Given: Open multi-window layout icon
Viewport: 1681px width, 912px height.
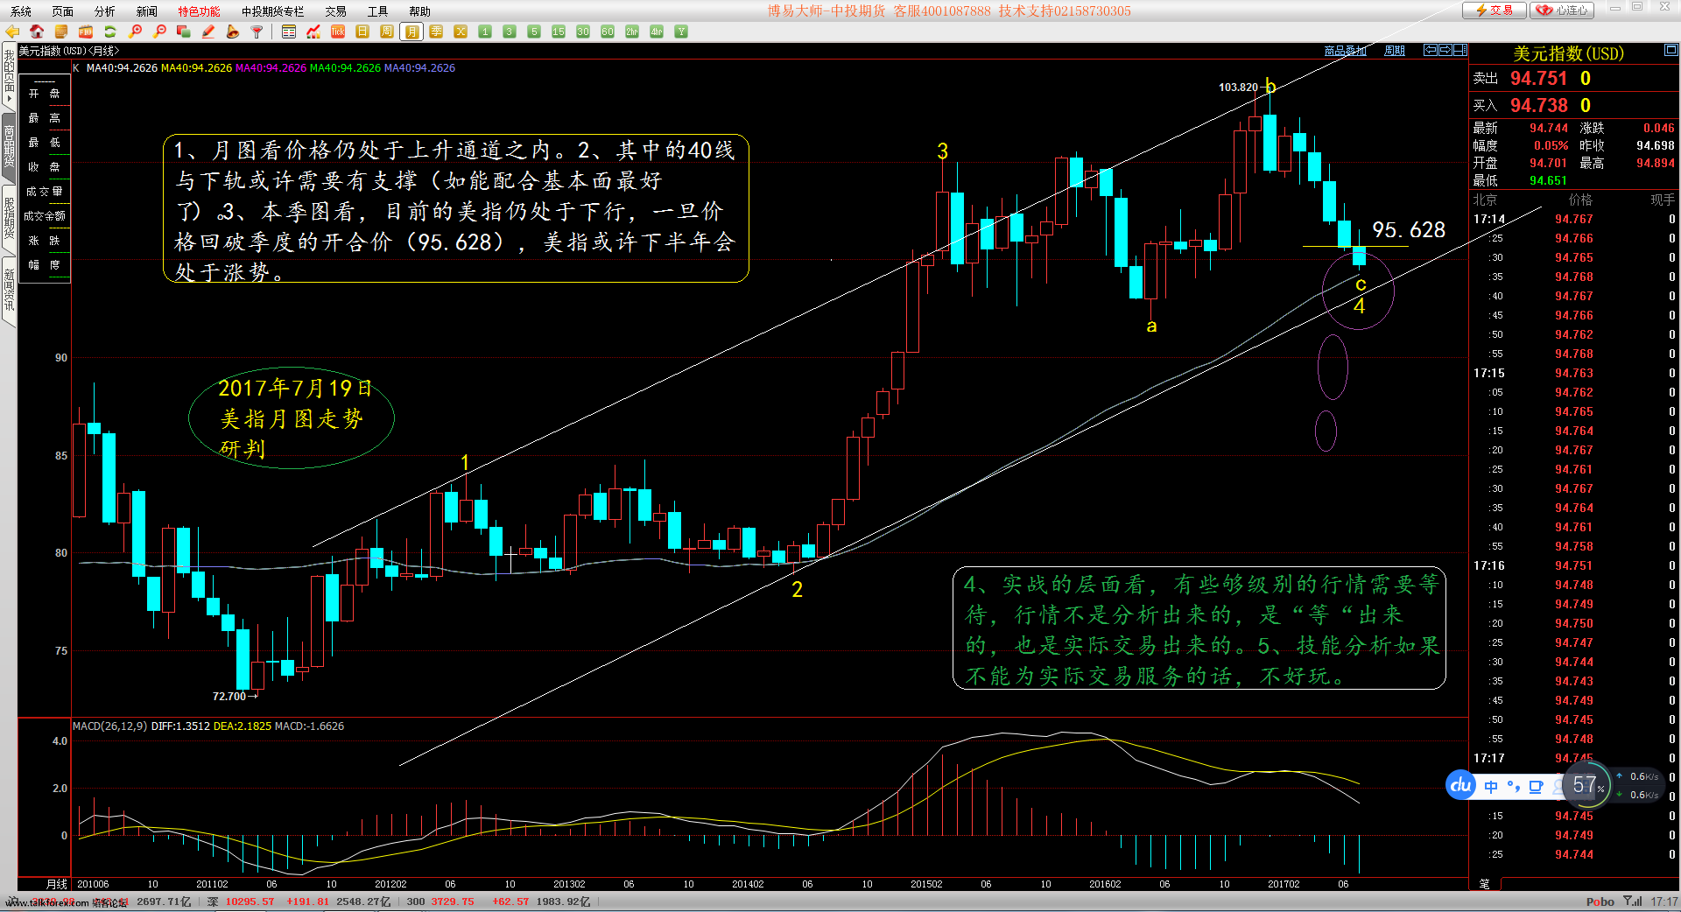Looking at the screenshot, I should [184, 32].
